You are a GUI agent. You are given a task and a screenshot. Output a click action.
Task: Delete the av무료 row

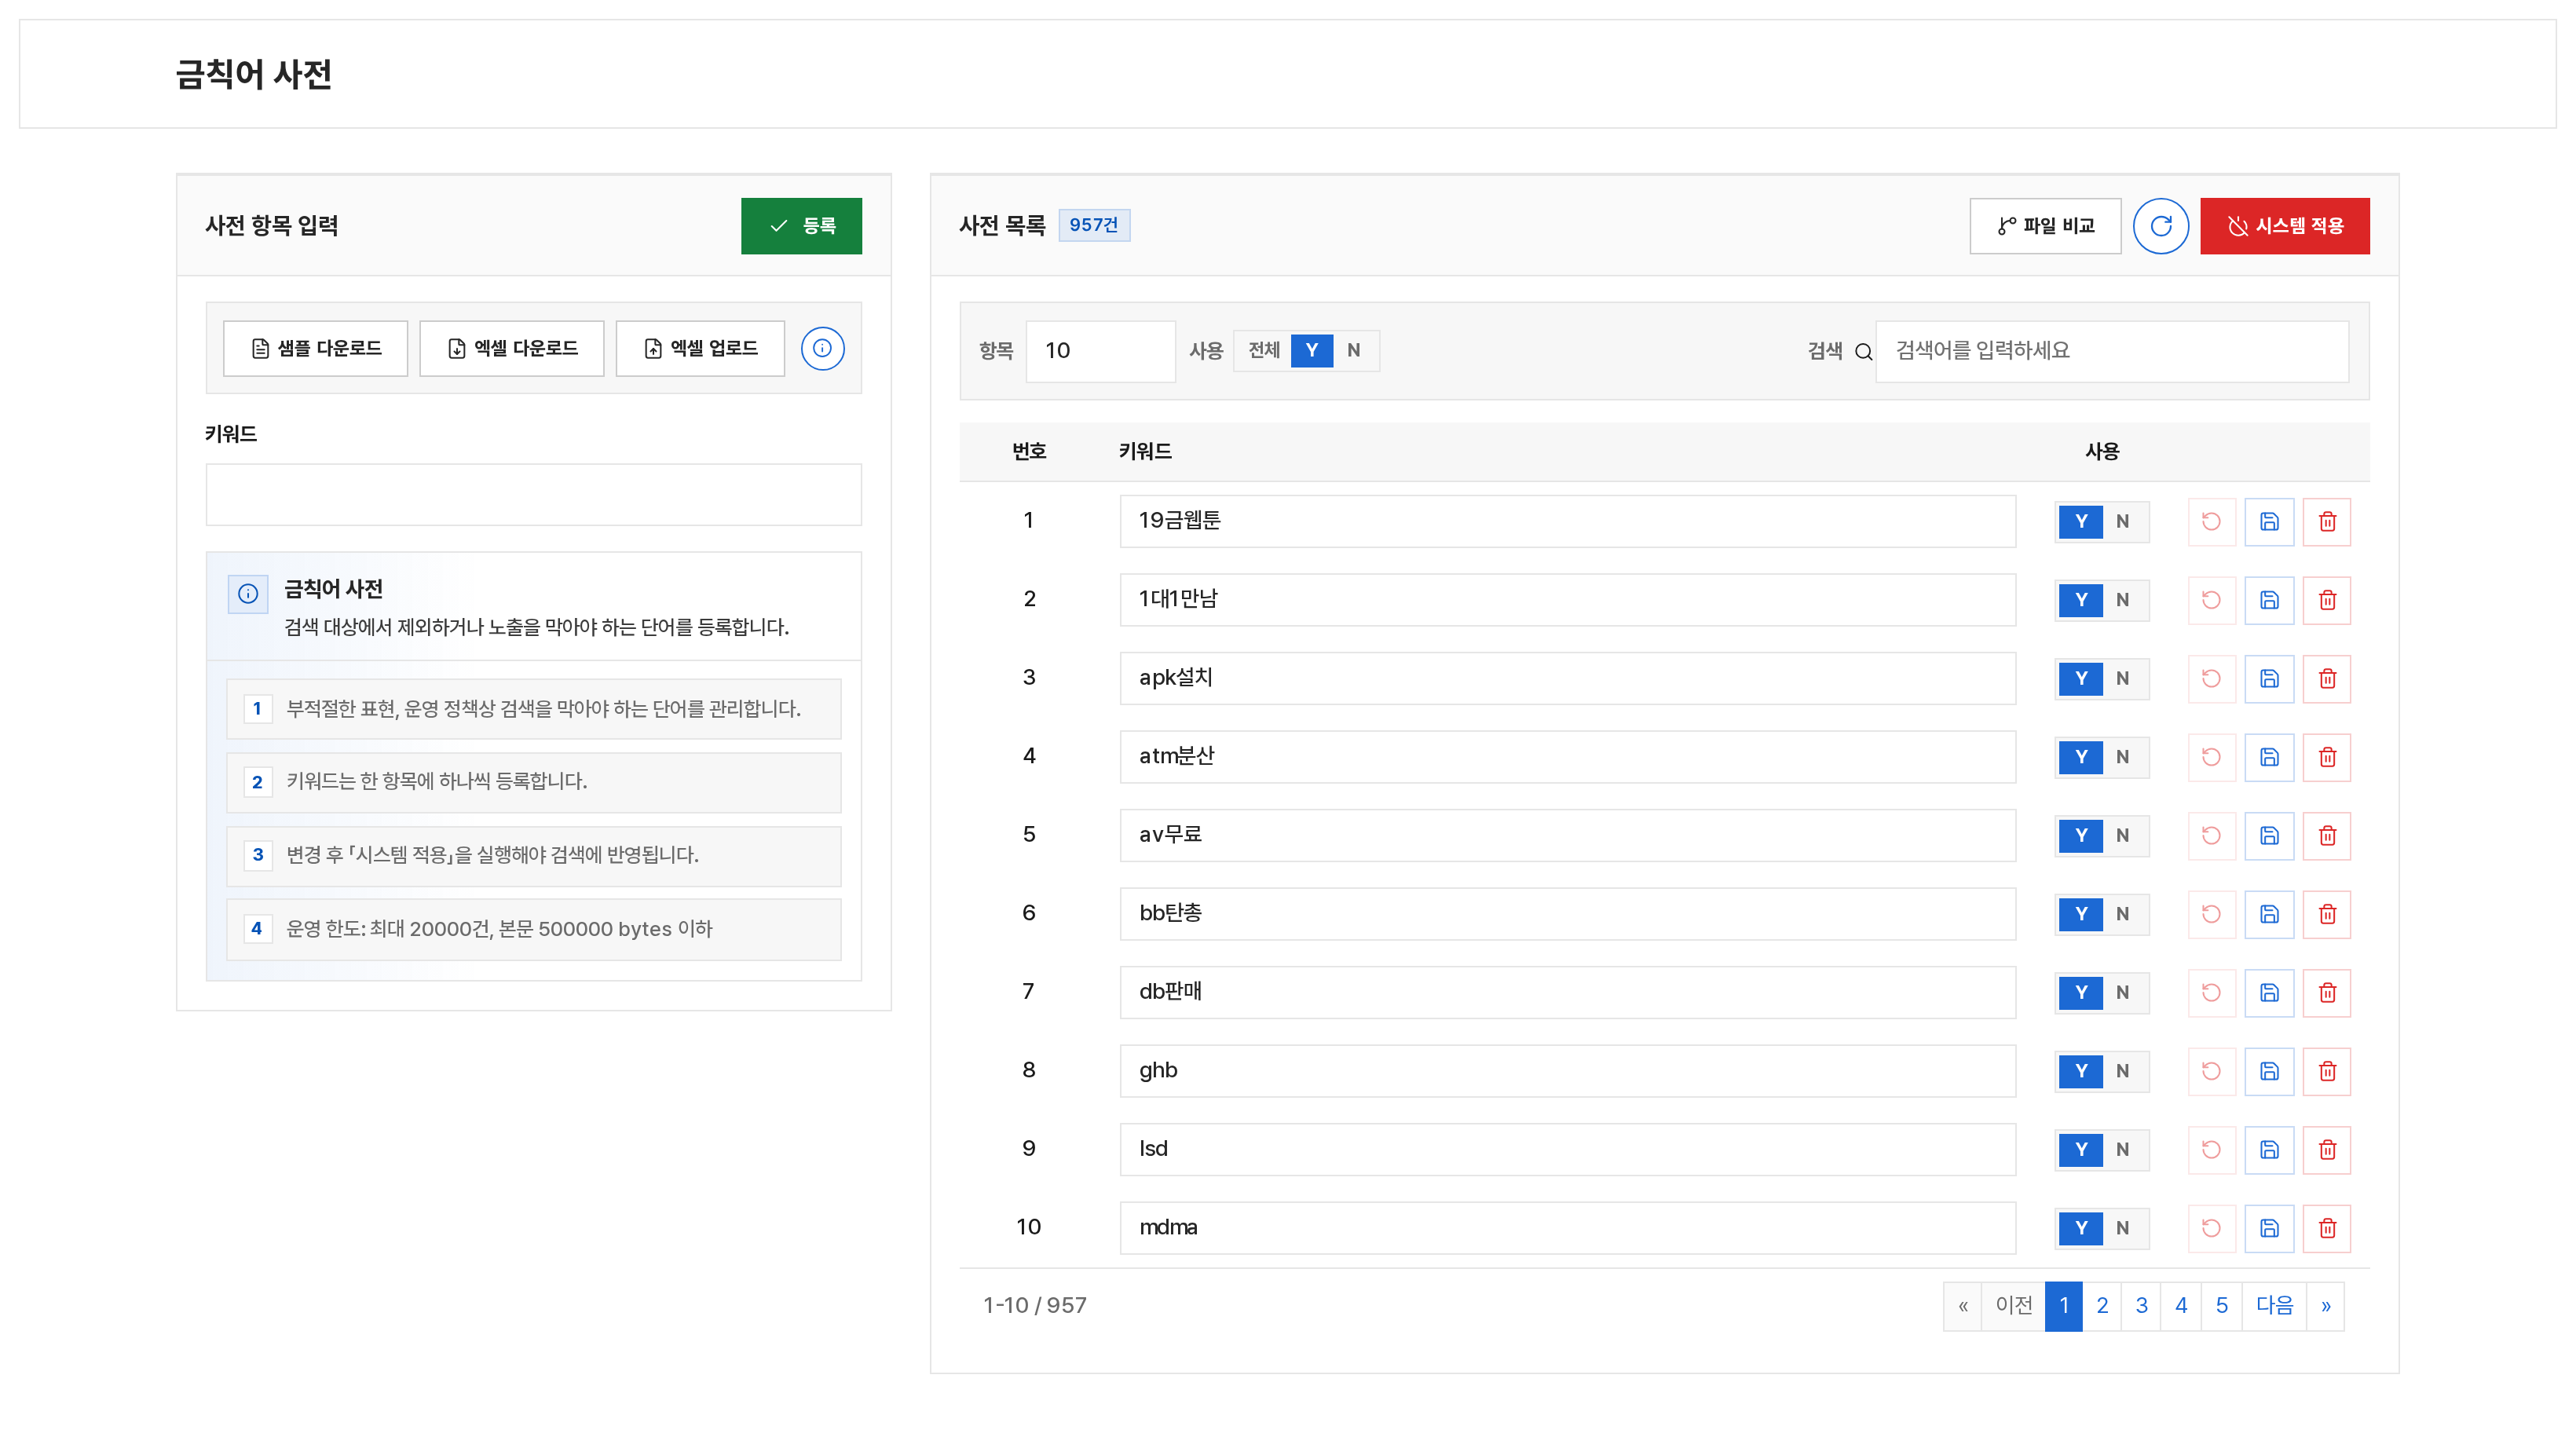pos(2327,835)
